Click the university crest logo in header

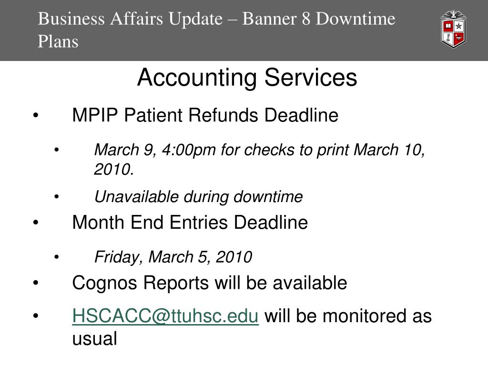(454, 29)
